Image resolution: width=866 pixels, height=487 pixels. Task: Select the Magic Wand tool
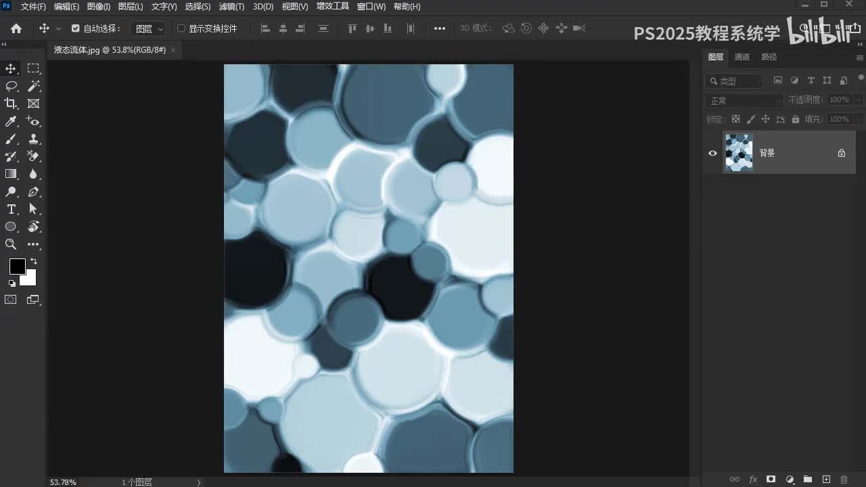[x=33, y=86]
